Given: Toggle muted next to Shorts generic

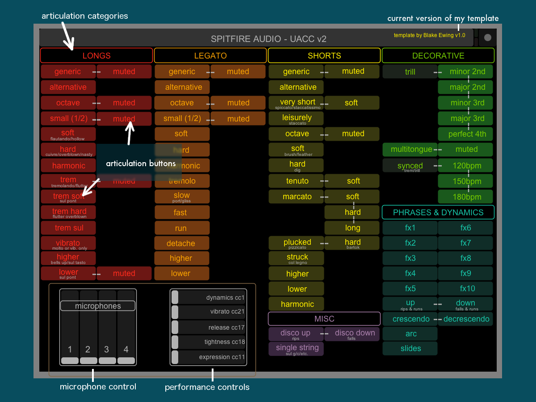Looking at the screenshot, I should 352,71.
